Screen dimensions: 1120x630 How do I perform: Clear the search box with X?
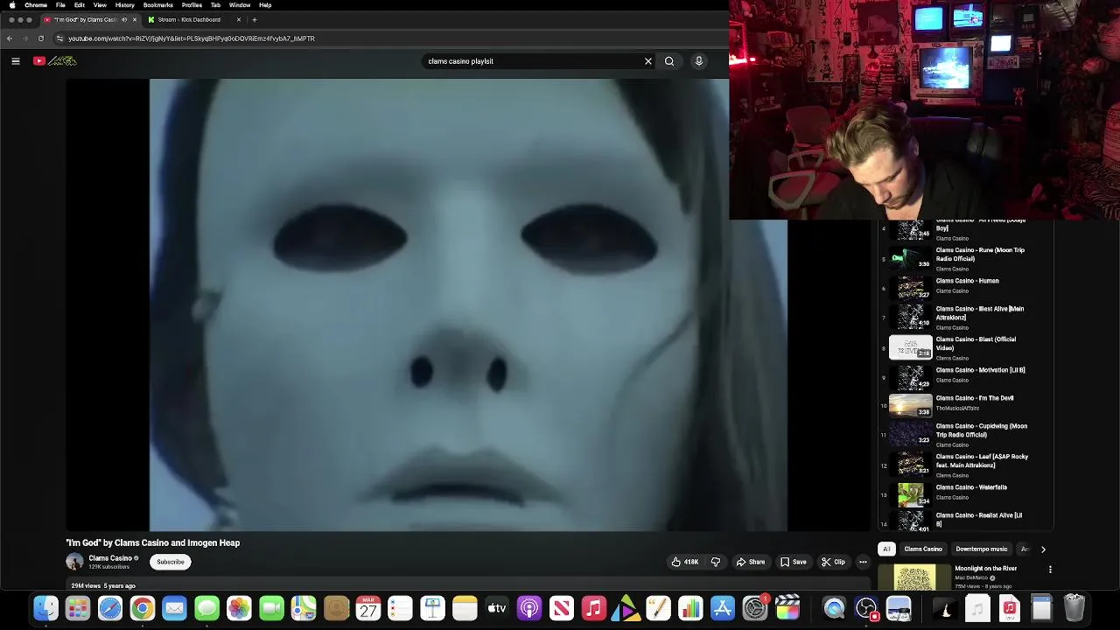click(648, 61)
